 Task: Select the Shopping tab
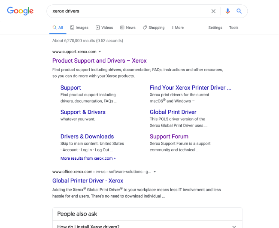pos(154,27)
